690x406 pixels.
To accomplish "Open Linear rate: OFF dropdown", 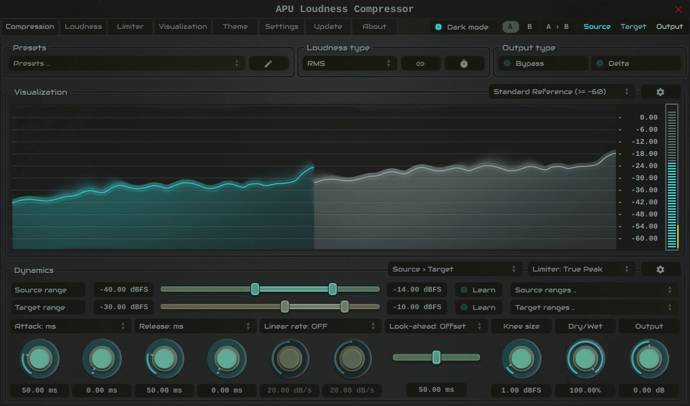I will tap(319, 327).
